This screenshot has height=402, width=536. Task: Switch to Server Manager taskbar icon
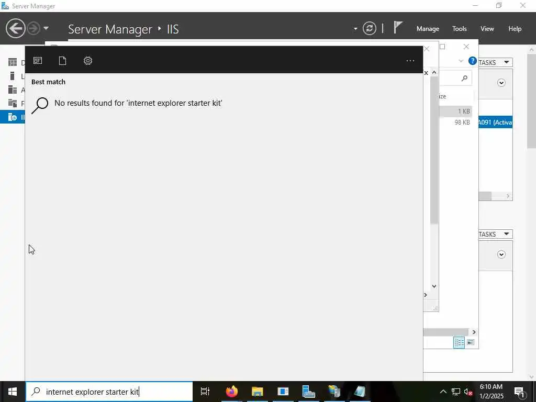309,392
